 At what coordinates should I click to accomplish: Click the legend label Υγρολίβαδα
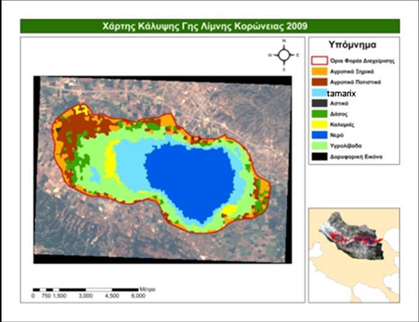coord(346,146)
